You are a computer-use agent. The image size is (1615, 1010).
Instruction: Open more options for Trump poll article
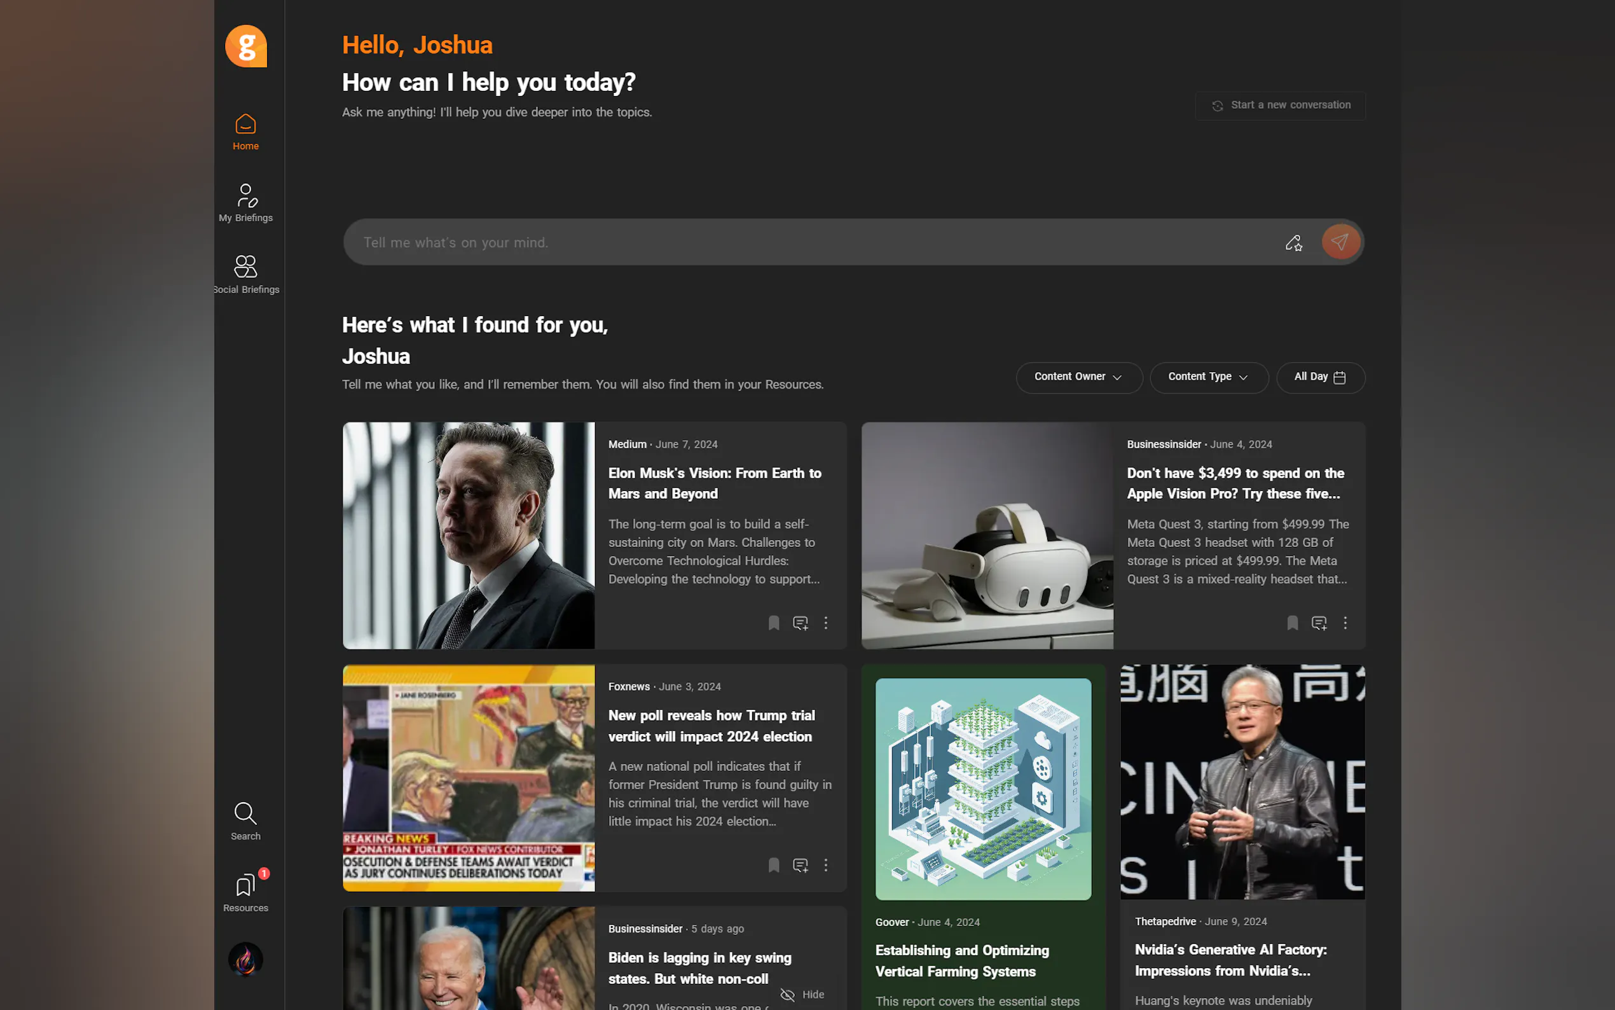point(826,865)
